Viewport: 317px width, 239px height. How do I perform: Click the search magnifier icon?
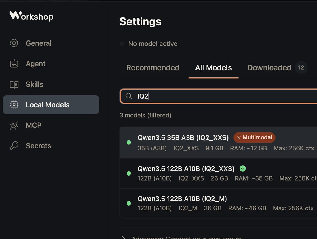coord(129,96)
